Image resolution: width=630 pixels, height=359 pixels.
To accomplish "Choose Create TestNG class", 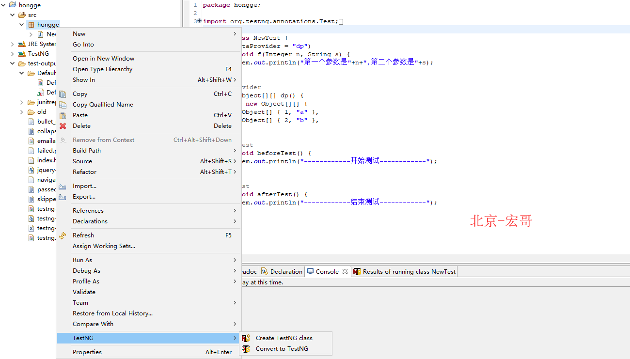I will click(286, 338).
